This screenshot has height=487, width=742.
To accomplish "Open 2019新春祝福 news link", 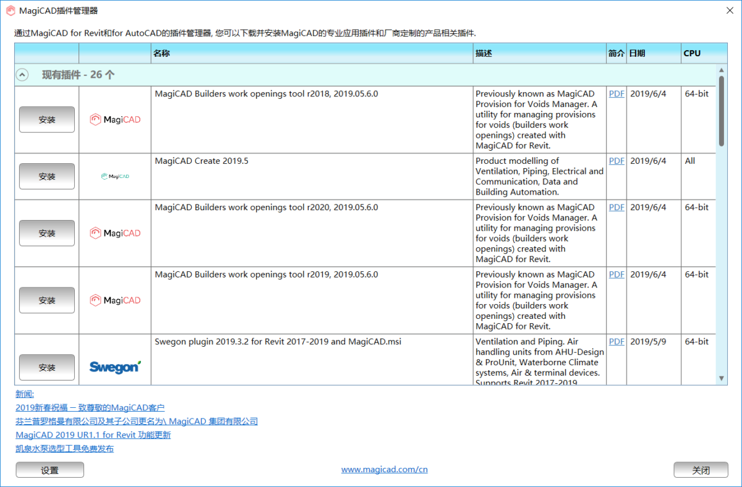I will click(90, 408).
